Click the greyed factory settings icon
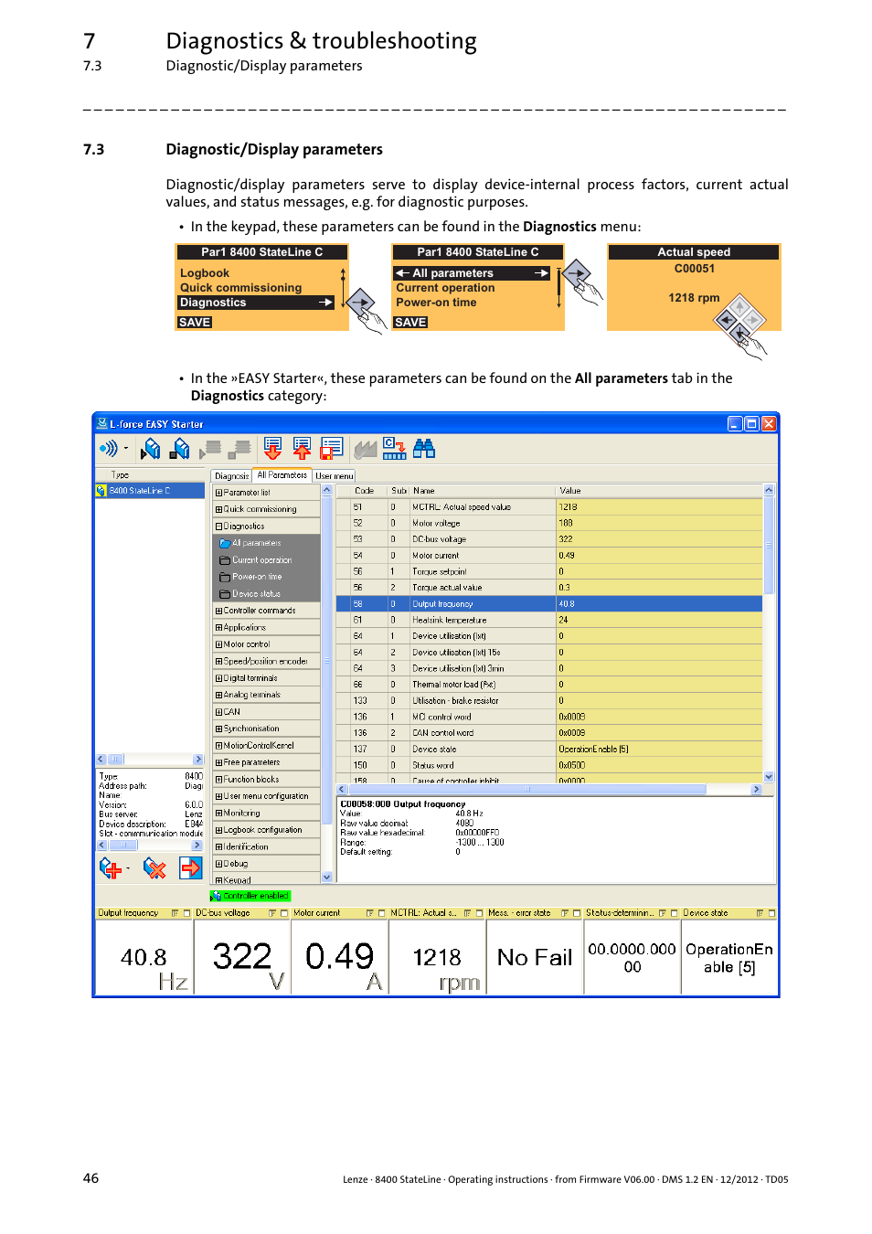872x1234 pixels. tap(366, 449)
